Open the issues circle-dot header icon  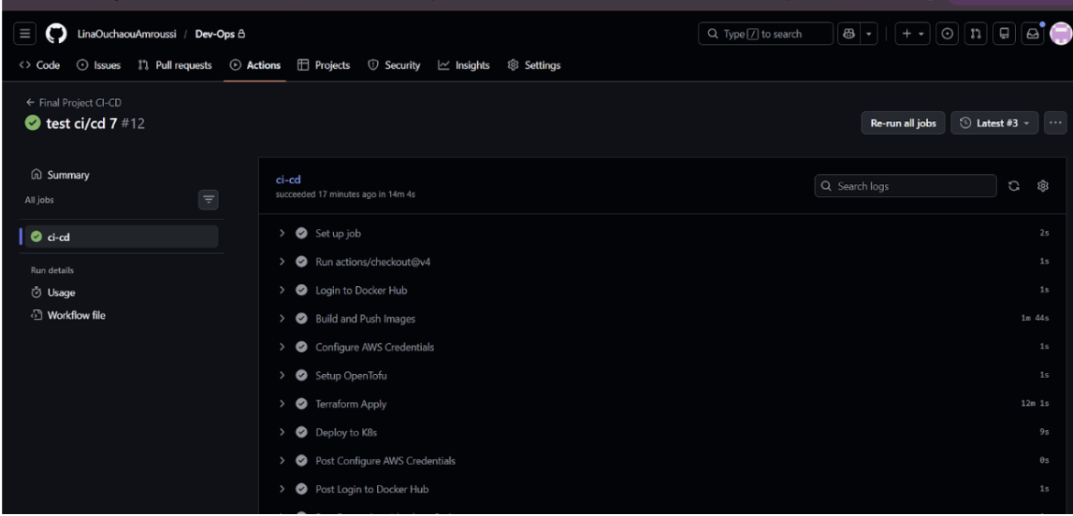(x=947, y=34)
